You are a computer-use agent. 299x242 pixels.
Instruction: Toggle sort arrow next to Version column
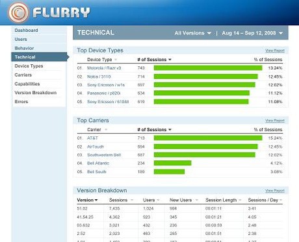click(96, 200)
